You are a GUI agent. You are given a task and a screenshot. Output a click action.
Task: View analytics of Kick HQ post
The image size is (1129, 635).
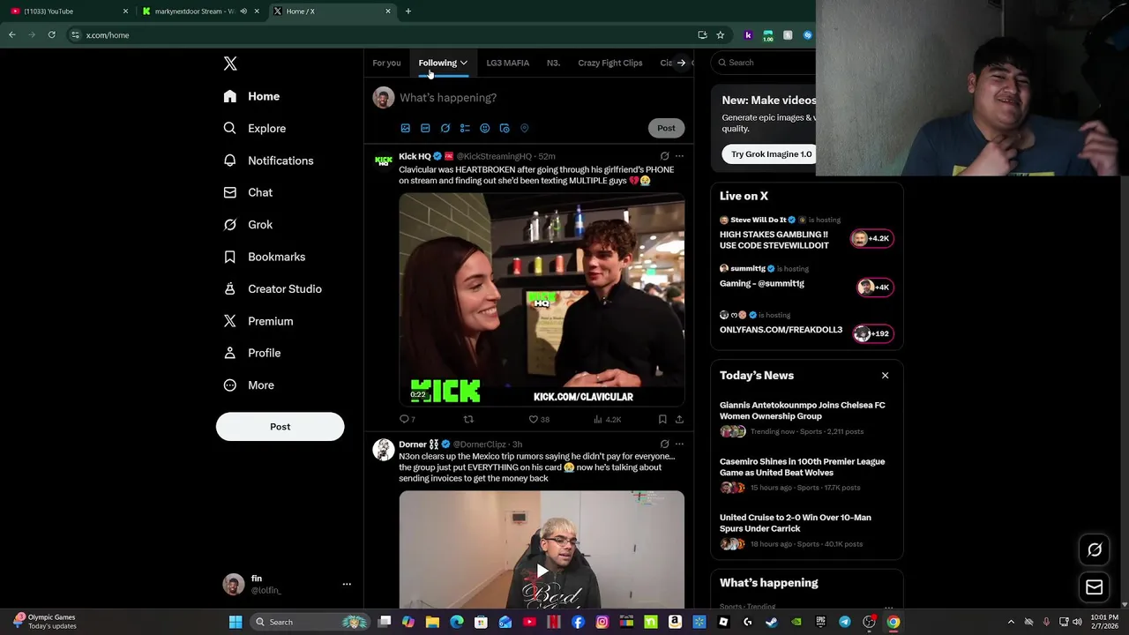(608, 420)
